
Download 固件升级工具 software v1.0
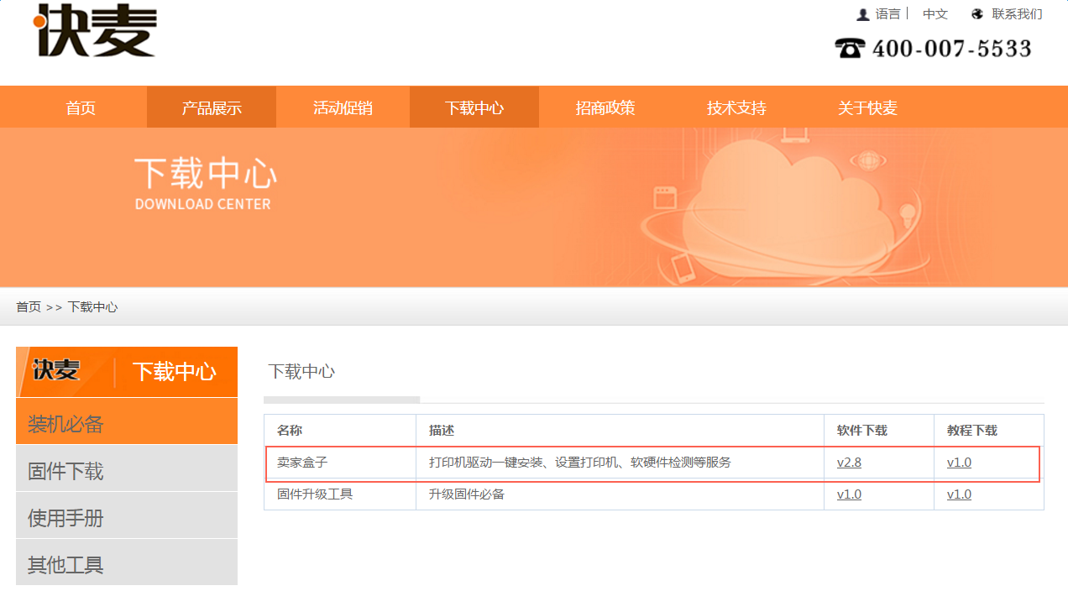(x=849, y=494)
